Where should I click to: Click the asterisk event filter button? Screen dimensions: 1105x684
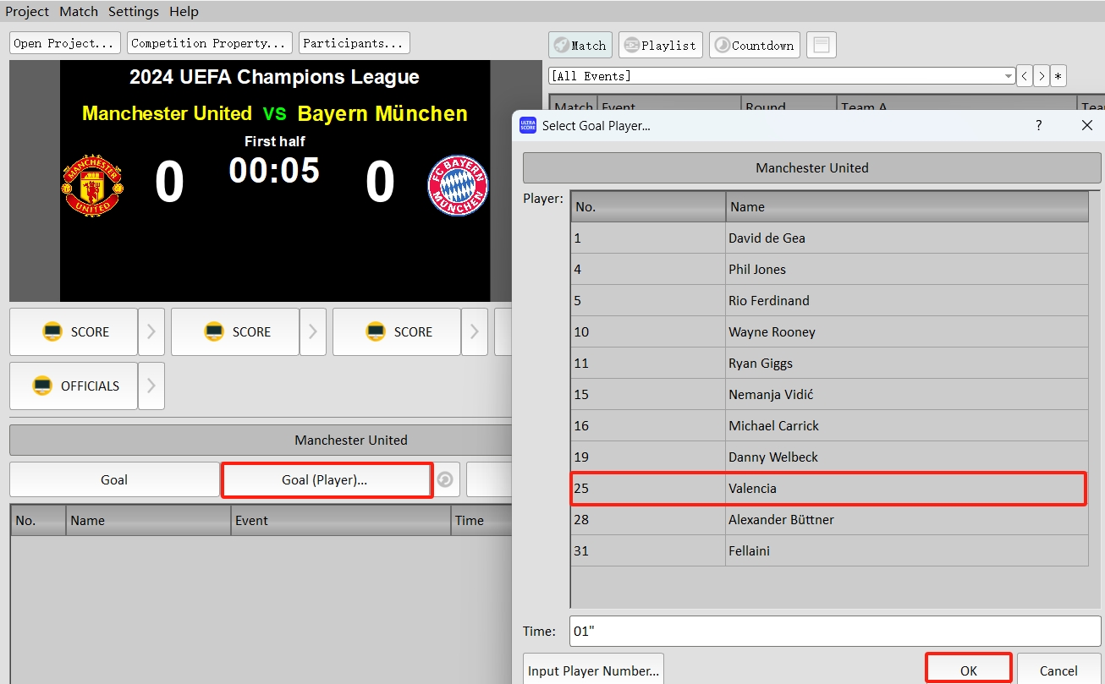pyautogui.click(x=1058, y=76)
